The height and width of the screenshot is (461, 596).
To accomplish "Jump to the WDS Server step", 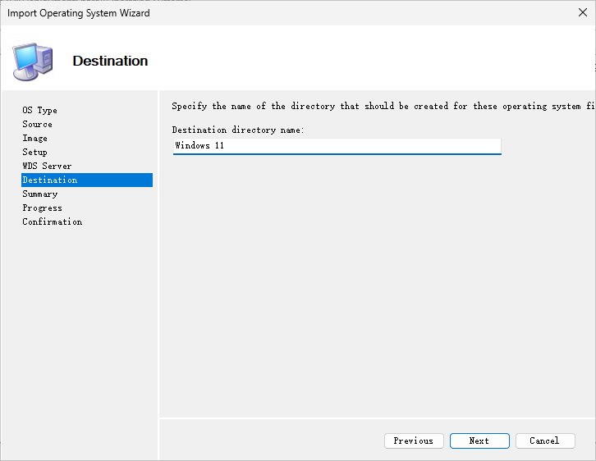I will (47, 166).
